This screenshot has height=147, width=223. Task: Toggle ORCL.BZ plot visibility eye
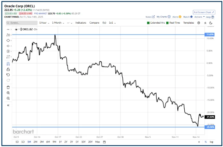pyautogui.click(x=16, y=29)
